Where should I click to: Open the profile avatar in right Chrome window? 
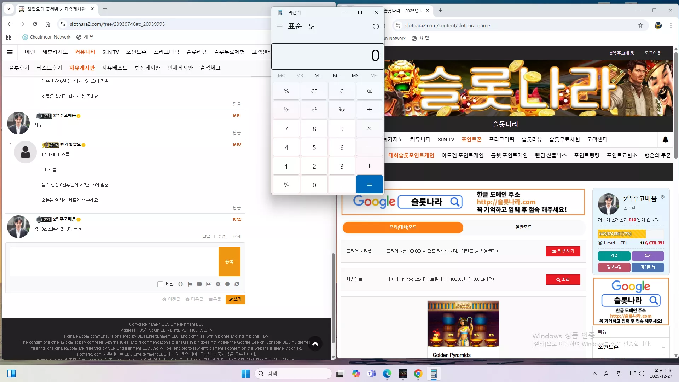click(658, 25)
